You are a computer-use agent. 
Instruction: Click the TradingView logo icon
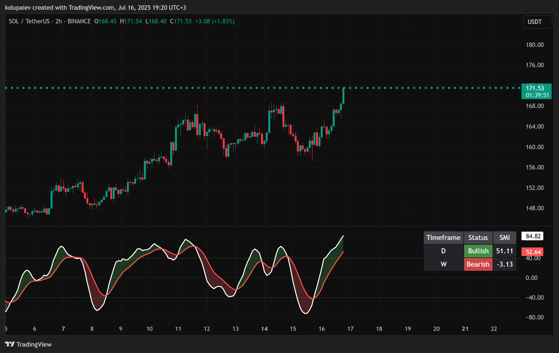click(x=10, y=344)
